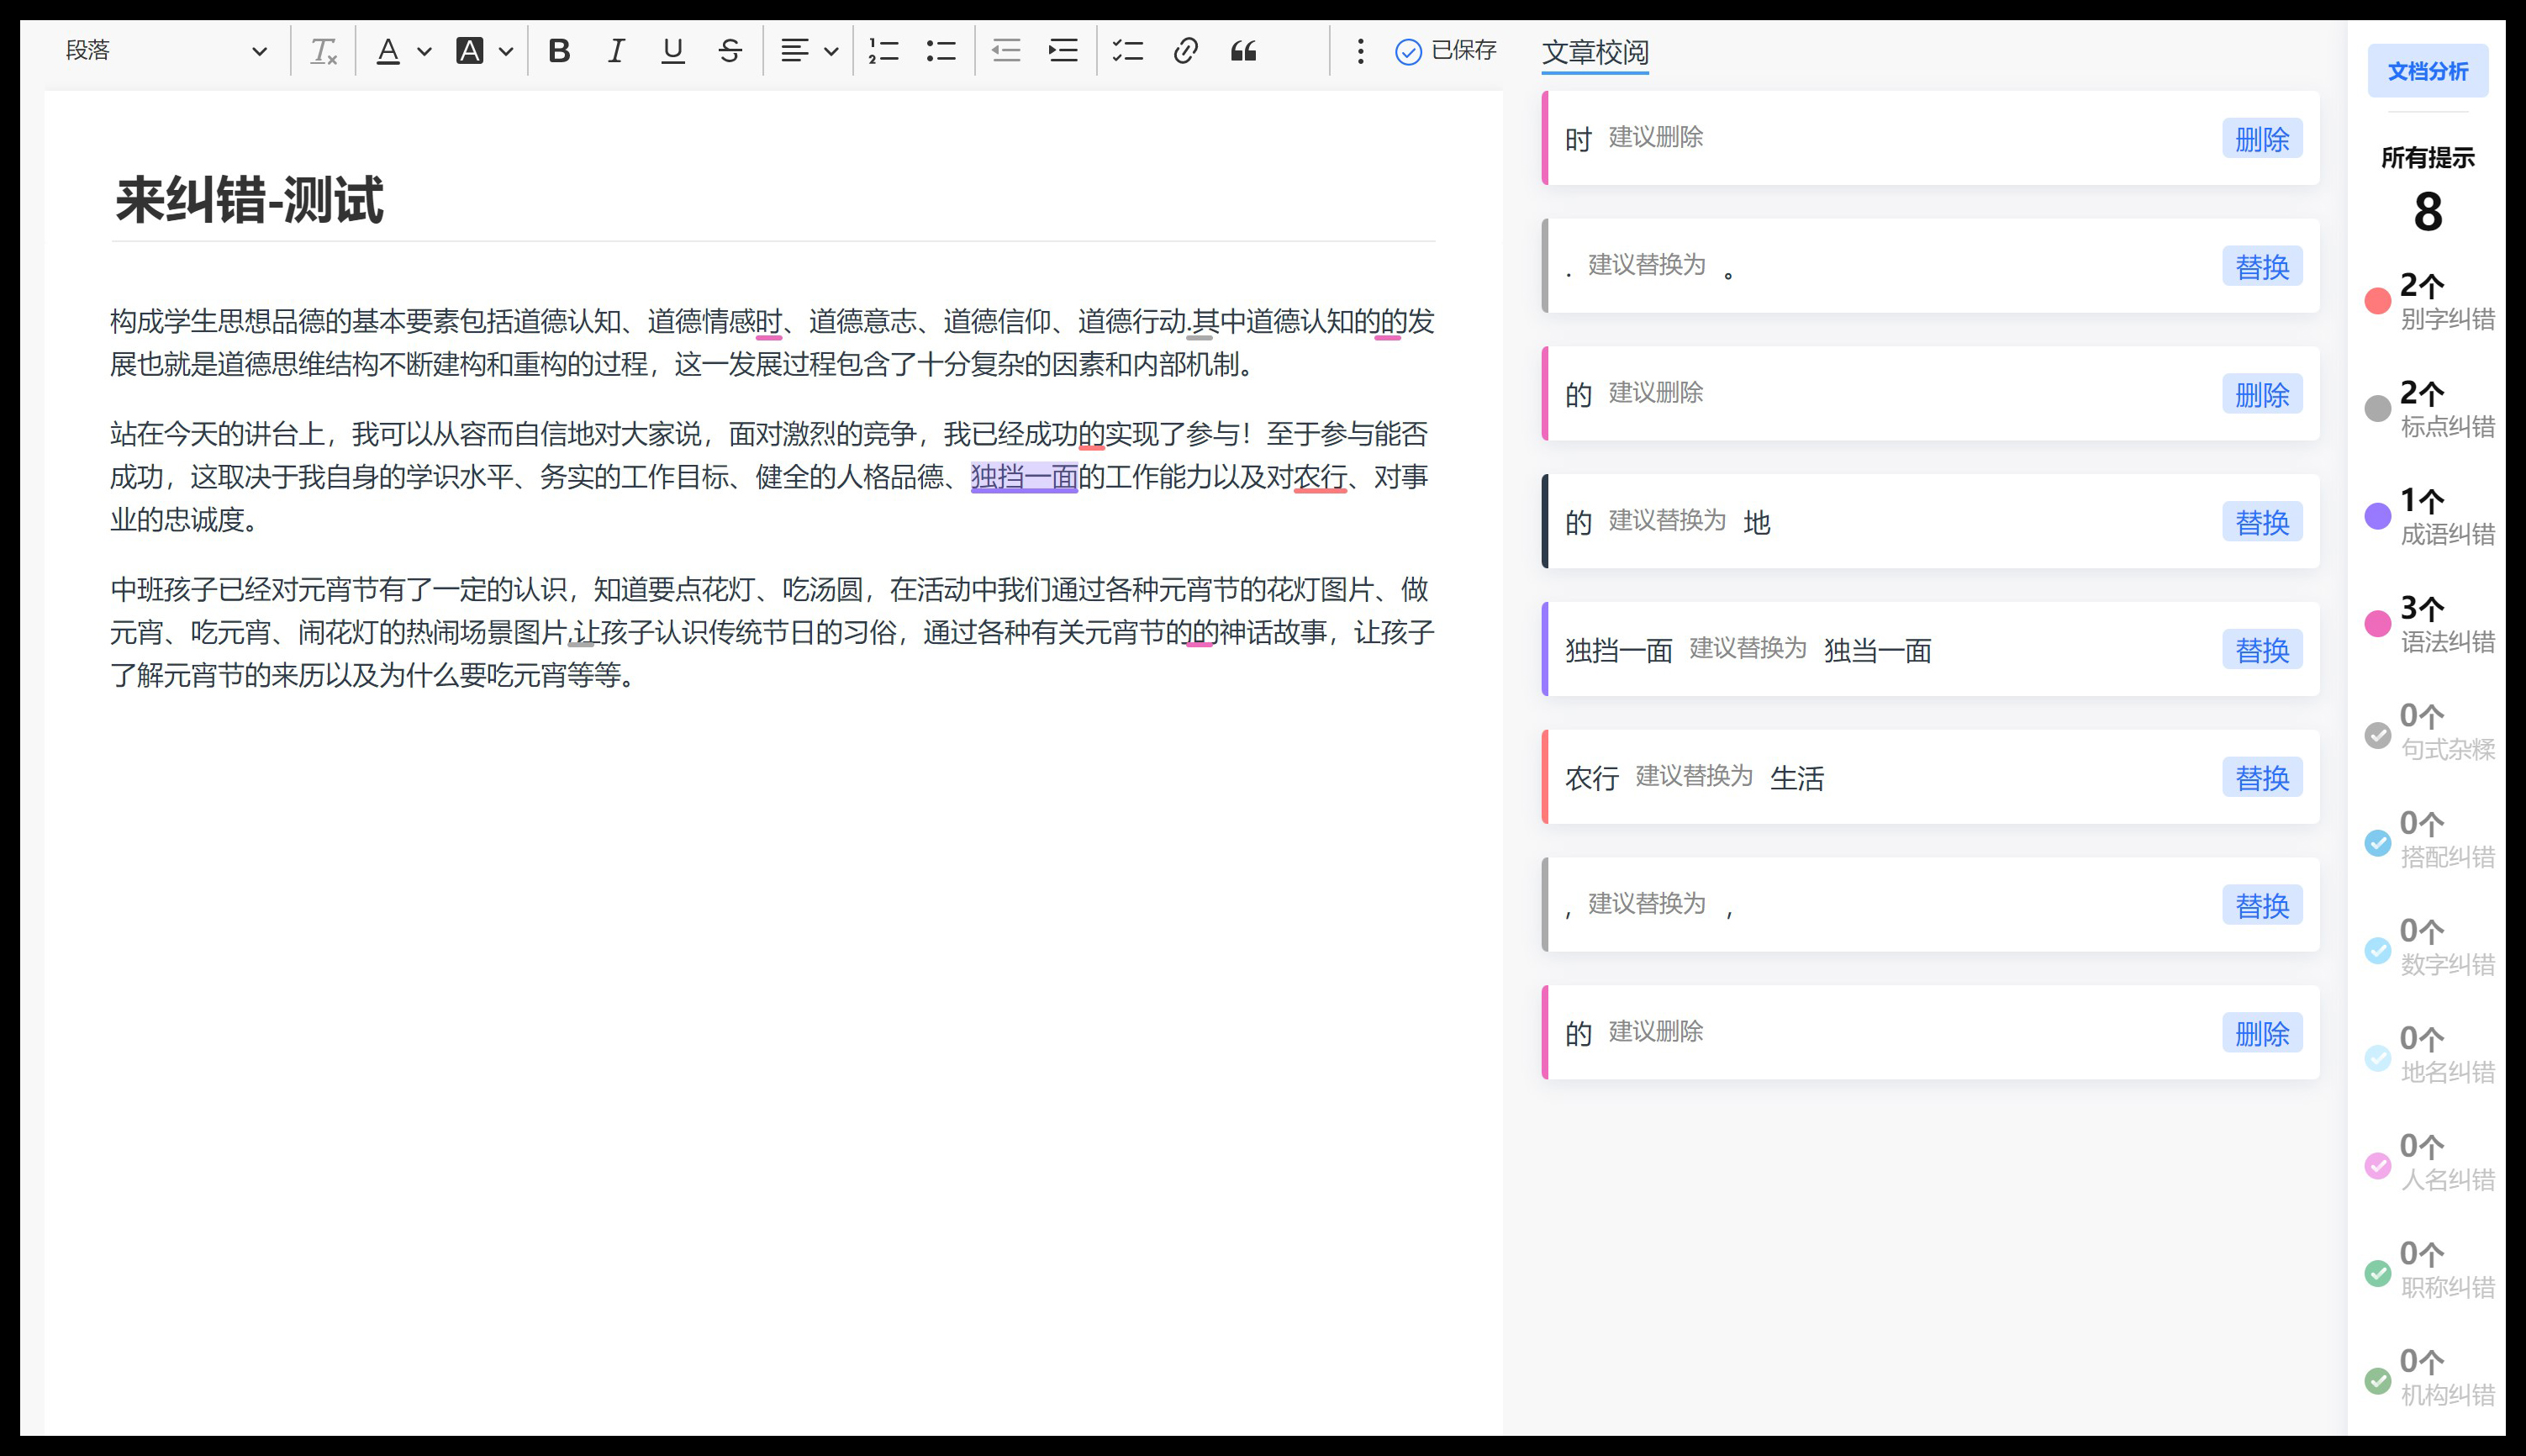
Task: Toggle italic formatting
Action: pos(616,51)
